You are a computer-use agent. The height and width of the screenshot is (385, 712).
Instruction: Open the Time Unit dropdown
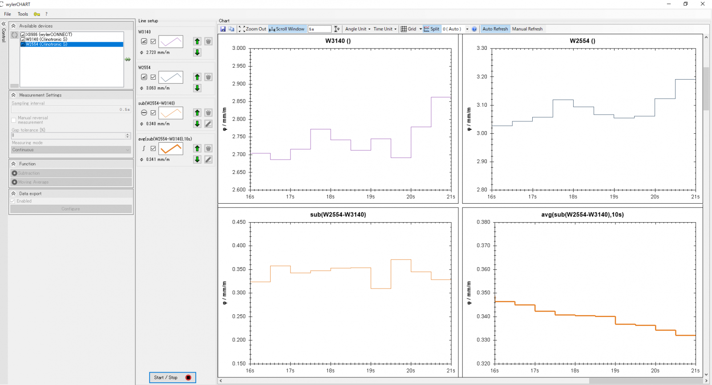click(385, 29)
